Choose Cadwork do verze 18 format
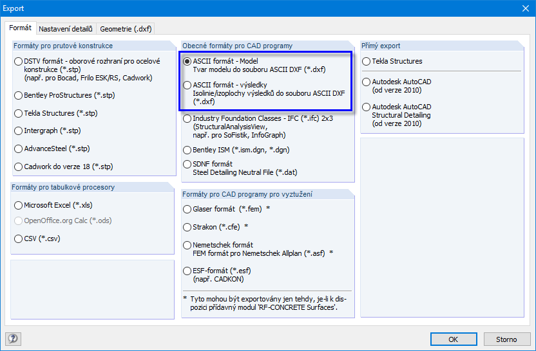Viewport: 536px width, 351px height. point(19,167)
